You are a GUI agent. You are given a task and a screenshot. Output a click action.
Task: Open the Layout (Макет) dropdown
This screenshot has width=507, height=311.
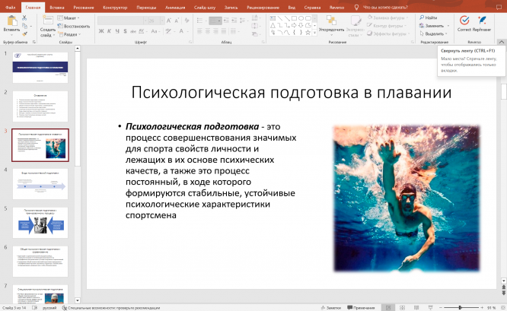(70, 17)
